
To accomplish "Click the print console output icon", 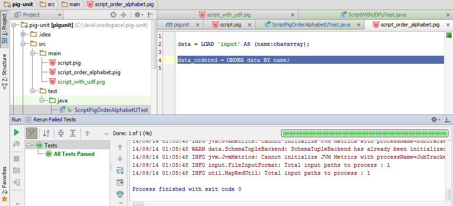I will pyautogui.click(x=120, y=194).
